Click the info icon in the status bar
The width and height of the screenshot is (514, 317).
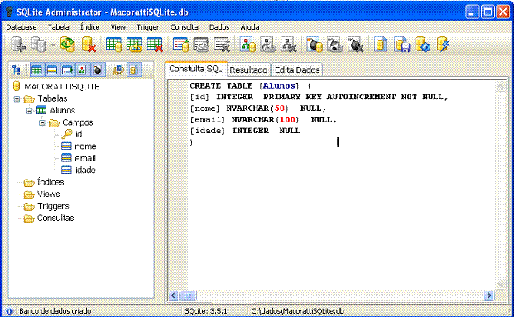9,310
